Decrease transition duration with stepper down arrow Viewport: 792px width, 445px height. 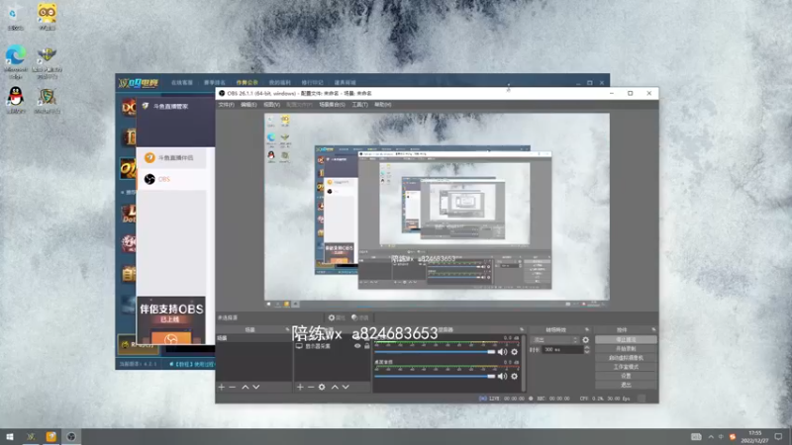click(586, 352)
